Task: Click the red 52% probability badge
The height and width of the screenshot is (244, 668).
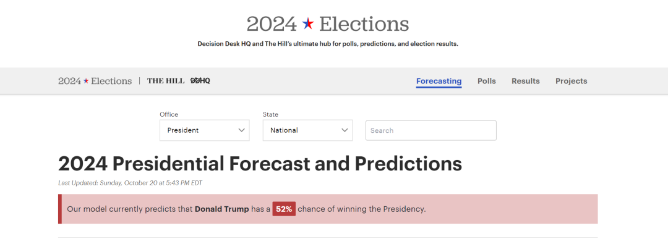Action: click(284, 209)
